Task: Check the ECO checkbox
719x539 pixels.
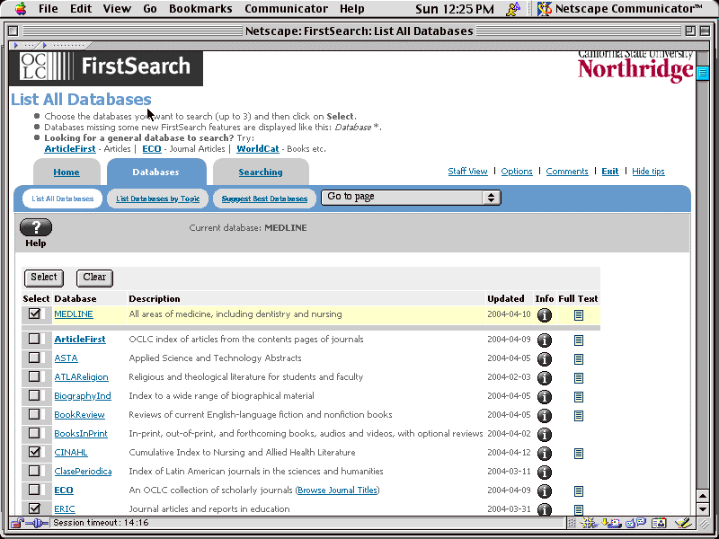Action: point(34,490)
